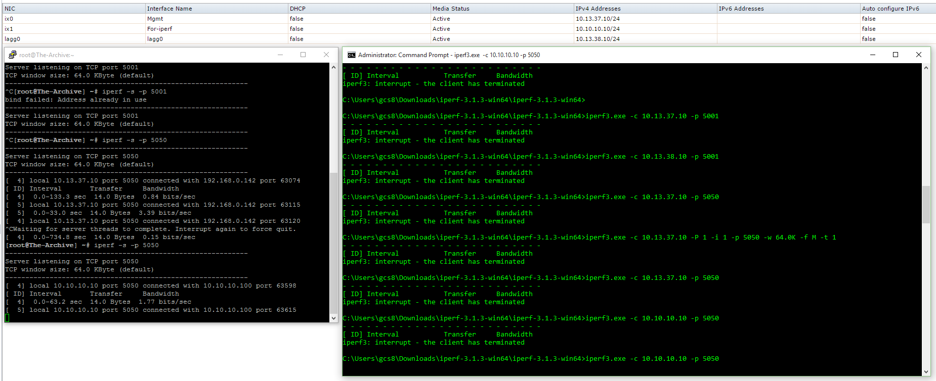Click the connection line with port 63615
The height and width of the screenshot is (381, 936).
point(151,310)
